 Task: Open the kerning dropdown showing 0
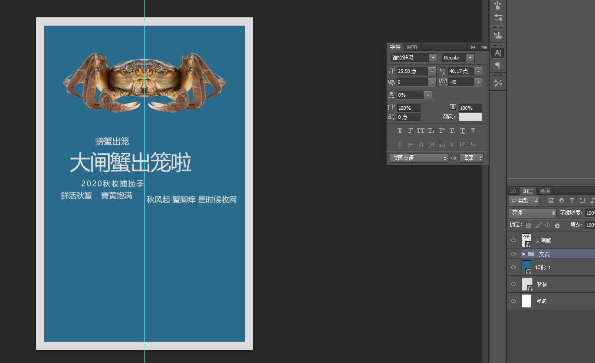(431, 82)
